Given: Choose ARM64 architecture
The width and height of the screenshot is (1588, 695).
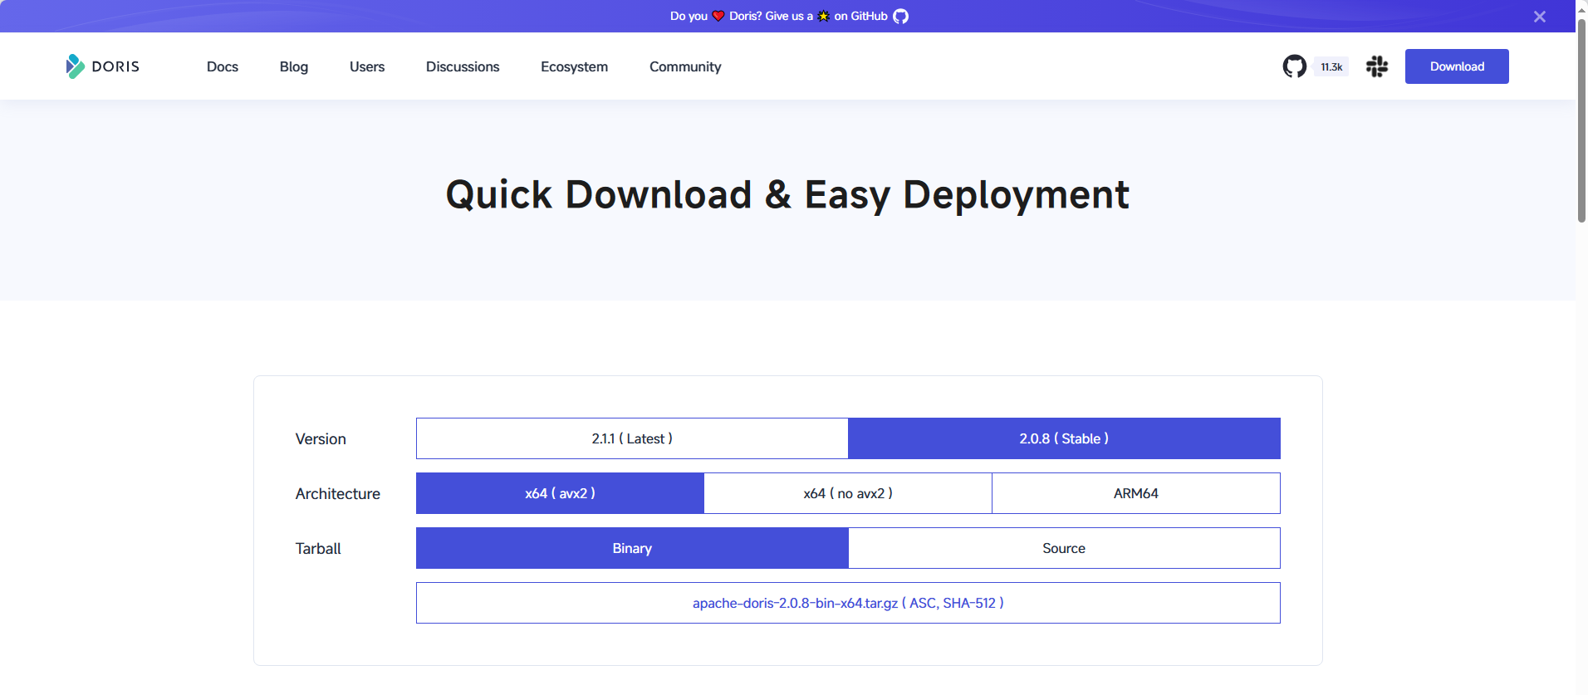Looking at the screenshot, I should pyautogui.click(x=1136, y=493).
